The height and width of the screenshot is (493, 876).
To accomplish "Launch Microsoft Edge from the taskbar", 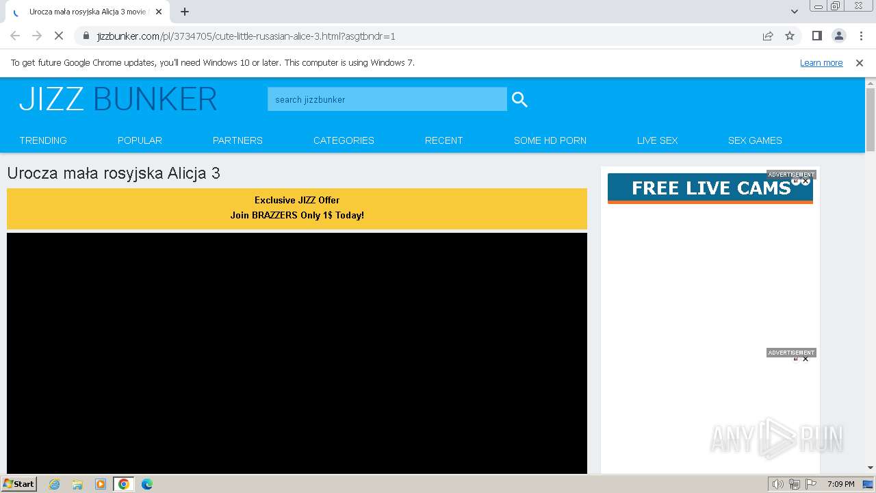I will (147, 484).
